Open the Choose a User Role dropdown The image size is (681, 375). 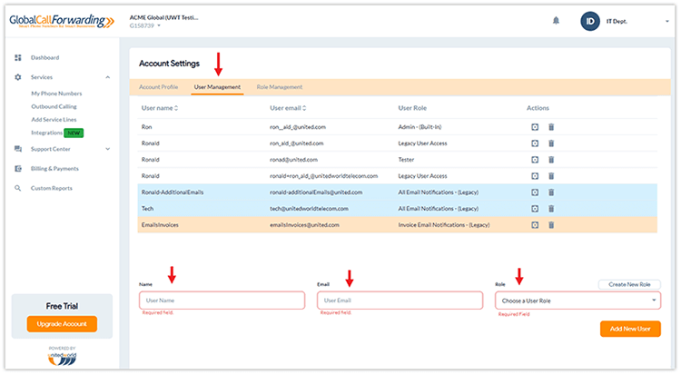coord(577,301)
